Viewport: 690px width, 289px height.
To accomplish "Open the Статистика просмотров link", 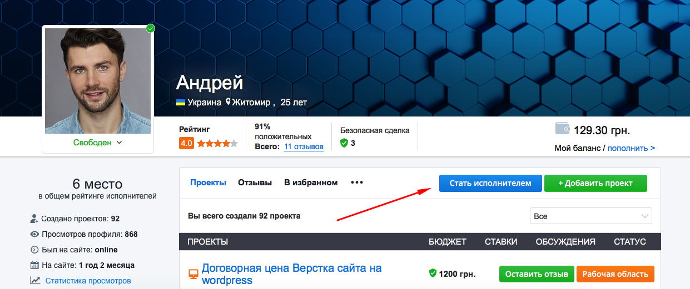I will click(x=88, y=281).
